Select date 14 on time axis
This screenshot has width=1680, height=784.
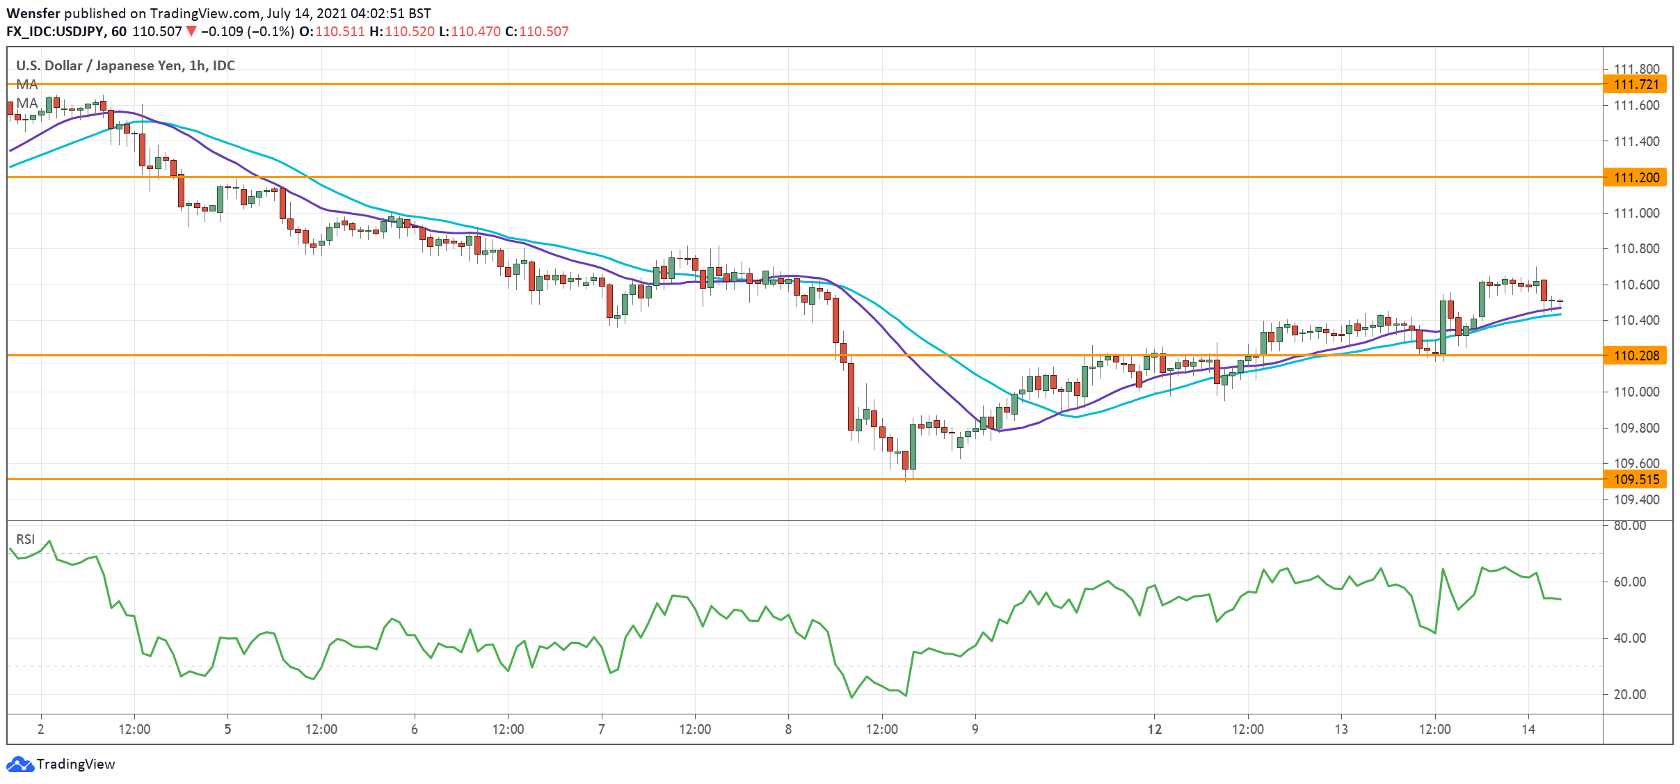click(x=1528, y=730)
